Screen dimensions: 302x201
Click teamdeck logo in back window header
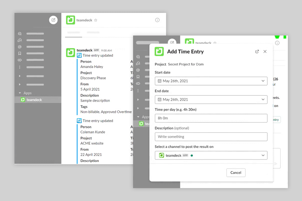coord(70,20)
